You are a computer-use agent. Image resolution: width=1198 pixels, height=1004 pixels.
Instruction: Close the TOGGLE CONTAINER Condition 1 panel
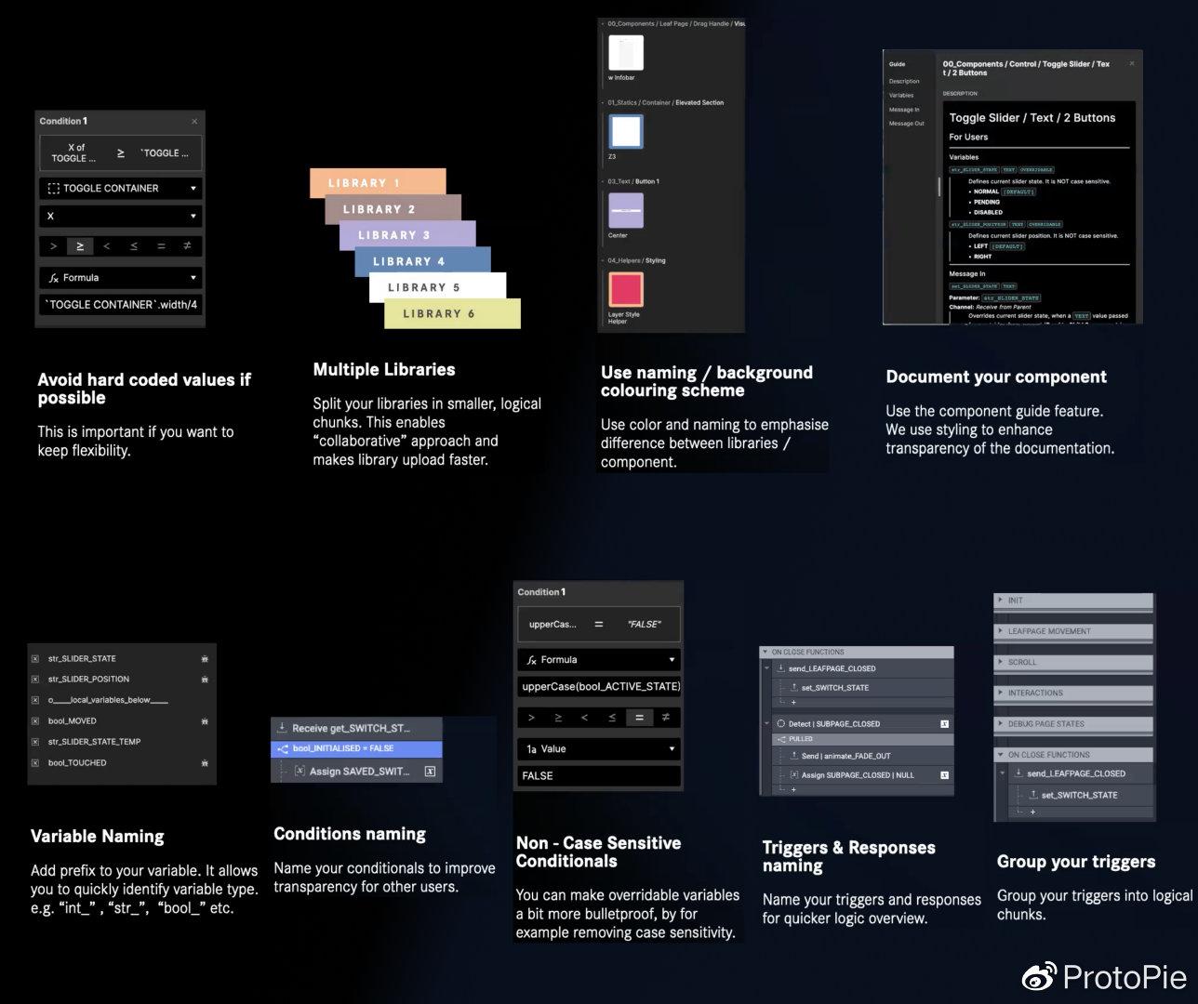pyautogui.click(x=194, y=122)
